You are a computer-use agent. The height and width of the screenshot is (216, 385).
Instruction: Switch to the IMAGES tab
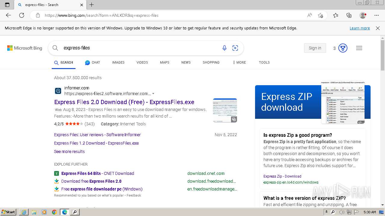tap(118, 62)
